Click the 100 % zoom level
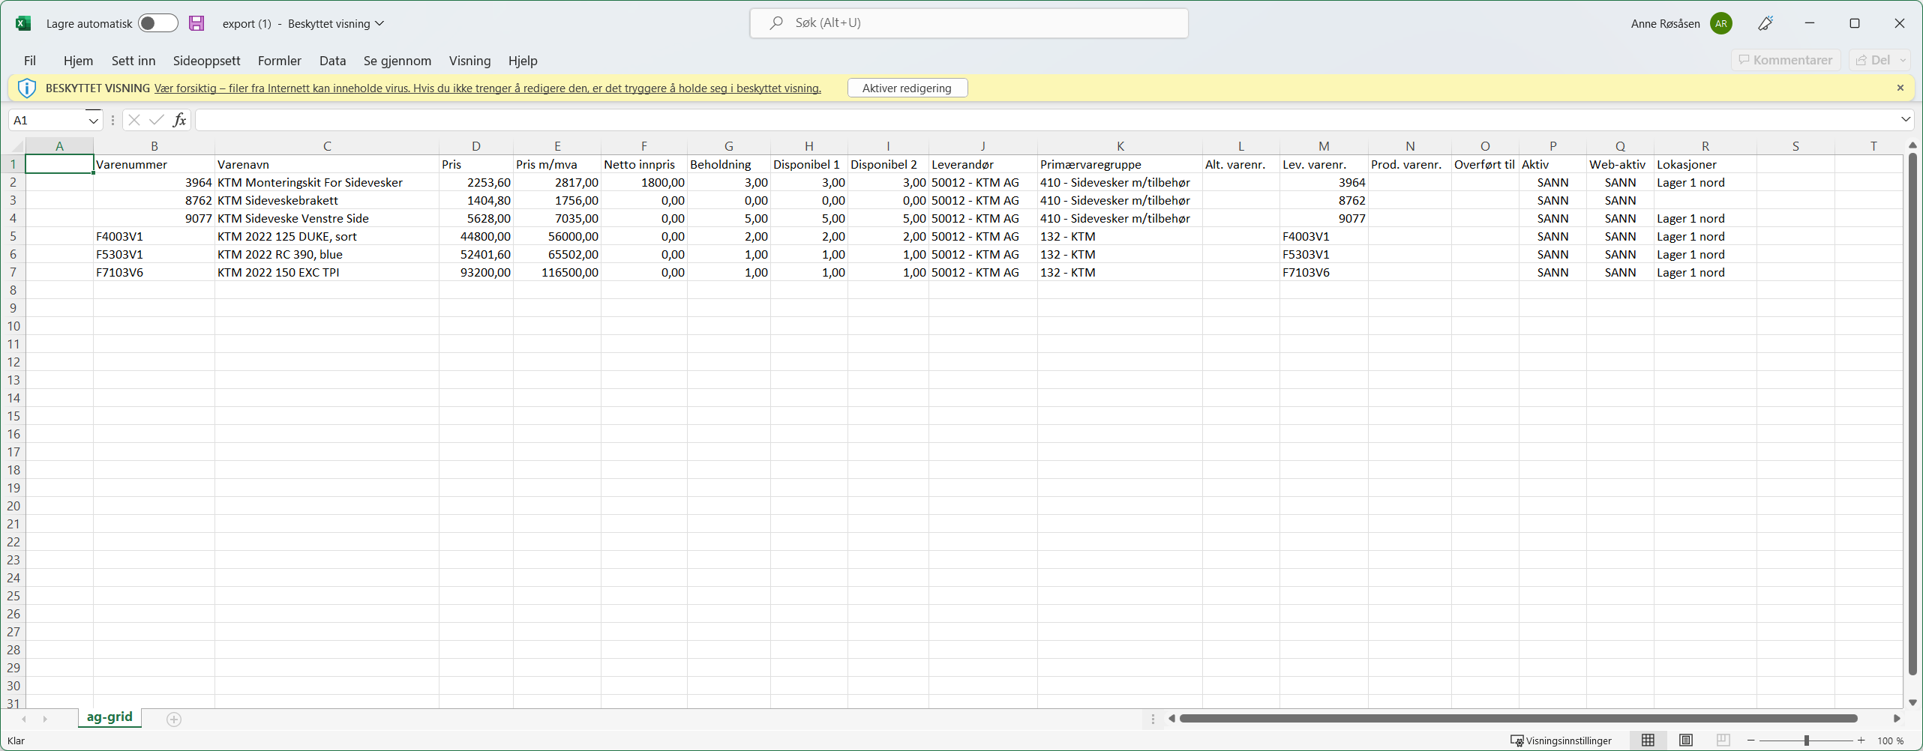1923x751 pixels. click(x=1890, y=741)
